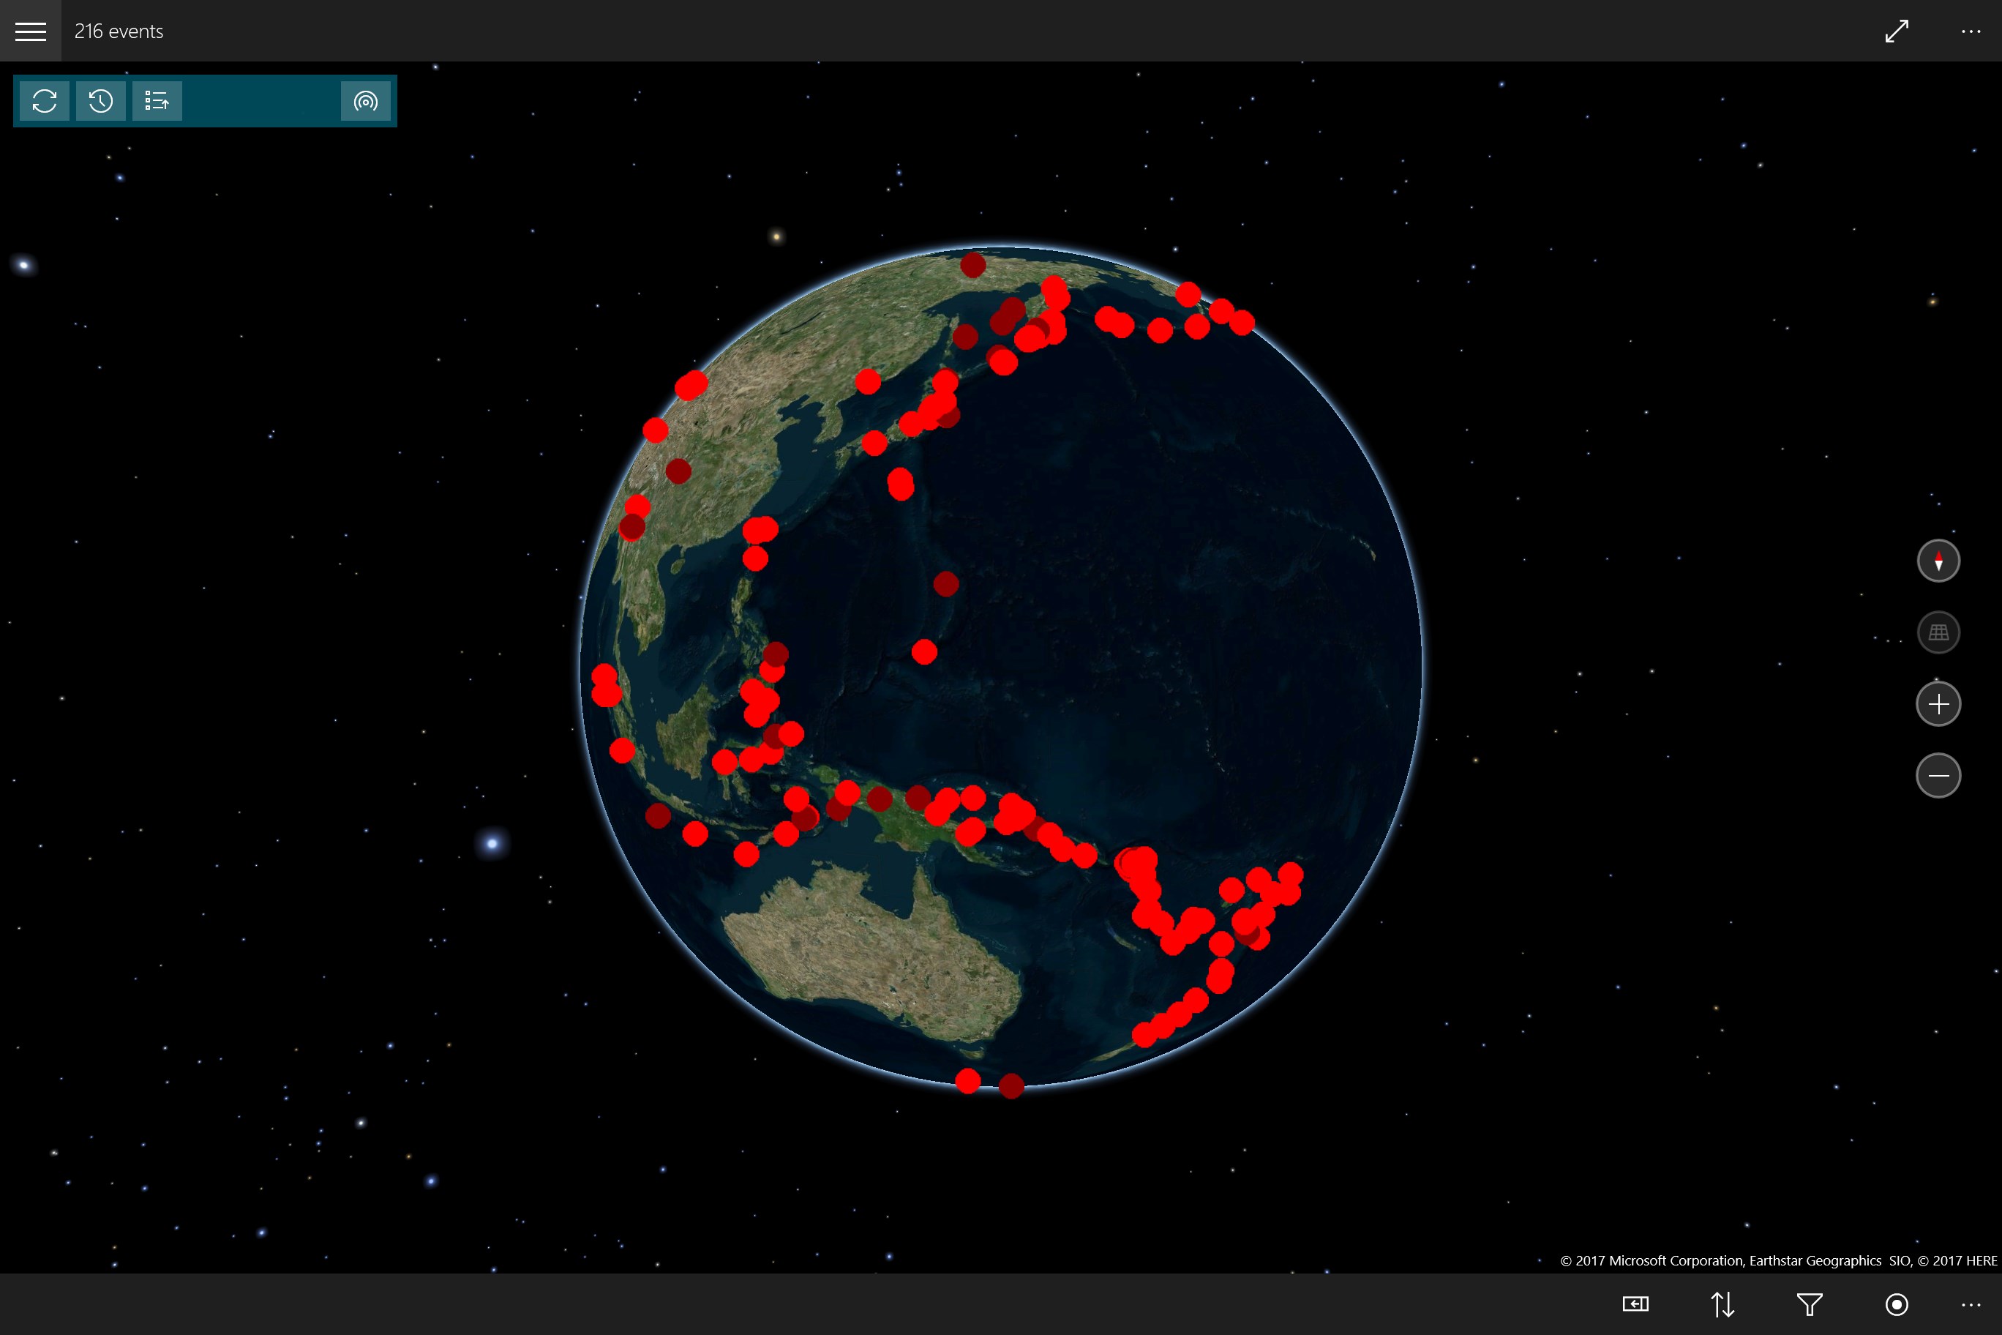Open the event history tool

[x=100, y=100]
